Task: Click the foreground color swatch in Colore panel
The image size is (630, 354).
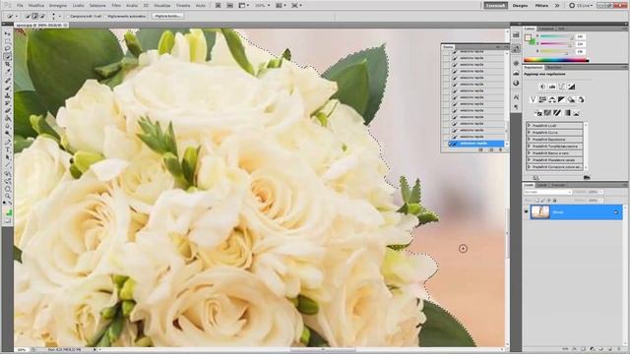Action: (x=528, y=37)
